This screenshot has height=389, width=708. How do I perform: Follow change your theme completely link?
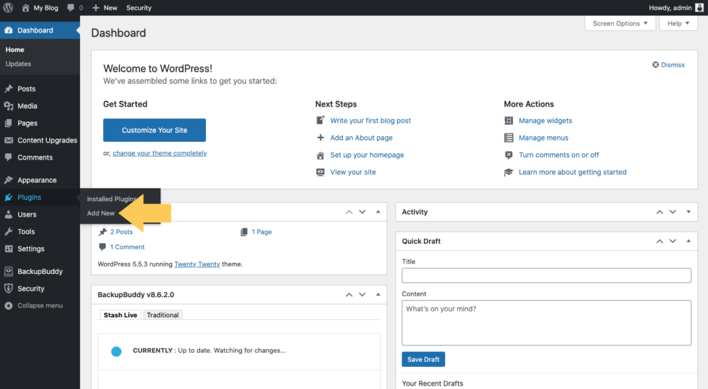point(160,153)
